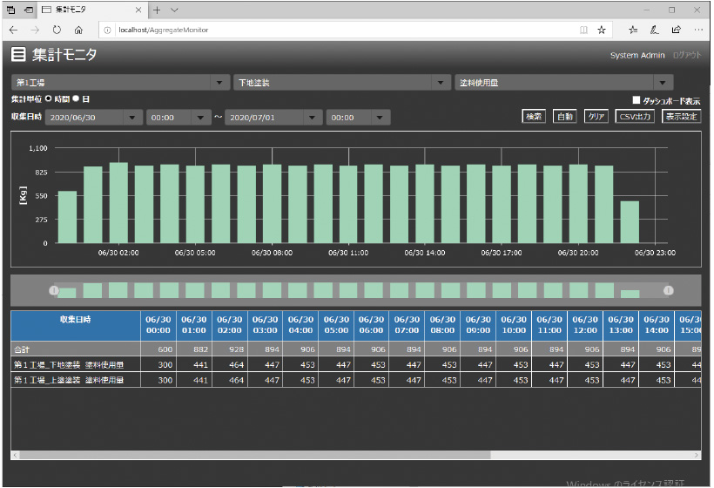Screen dimensions: 714x488
Task: Click the total value 882 cell
Action: coord(193,349)
